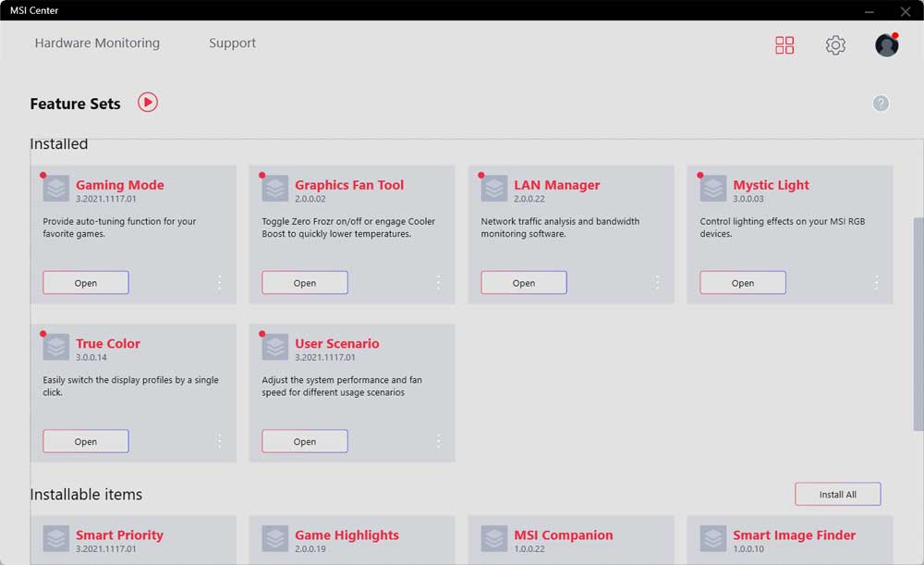The width and height of the screenshot is (924, 565).
Task: Open the user profile avatar
Action: click(x=886, y=44)
